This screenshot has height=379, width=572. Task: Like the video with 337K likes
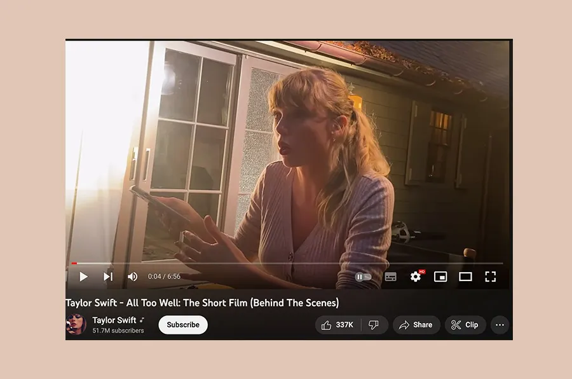tap(338, 324)
